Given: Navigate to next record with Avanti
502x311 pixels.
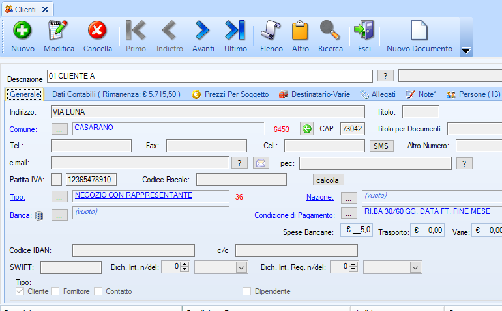Looking at the screenshot, I should click(x=203, y=31).
